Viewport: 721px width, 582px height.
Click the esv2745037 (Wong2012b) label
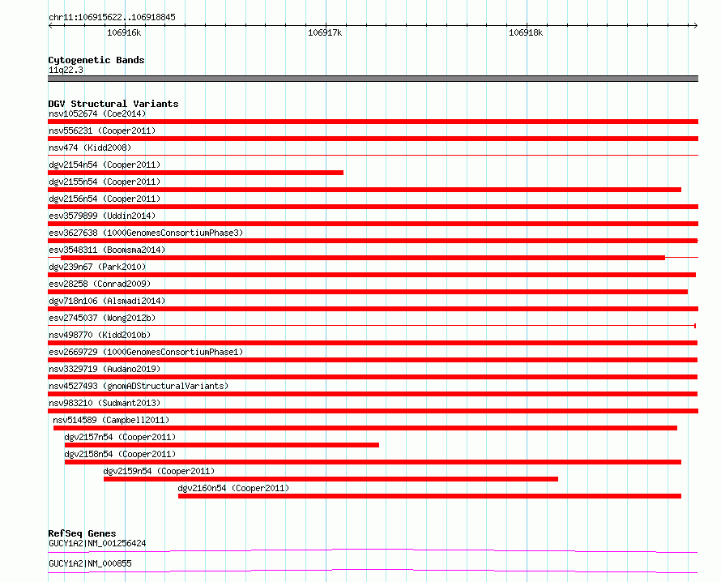(x=102, y=318)
